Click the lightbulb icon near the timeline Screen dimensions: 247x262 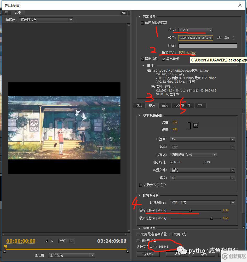click(5, 247)
